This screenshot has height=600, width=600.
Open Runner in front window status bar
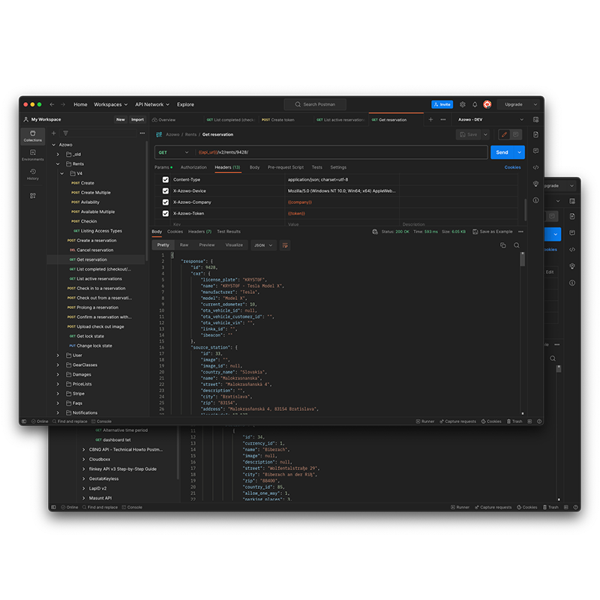425,421
